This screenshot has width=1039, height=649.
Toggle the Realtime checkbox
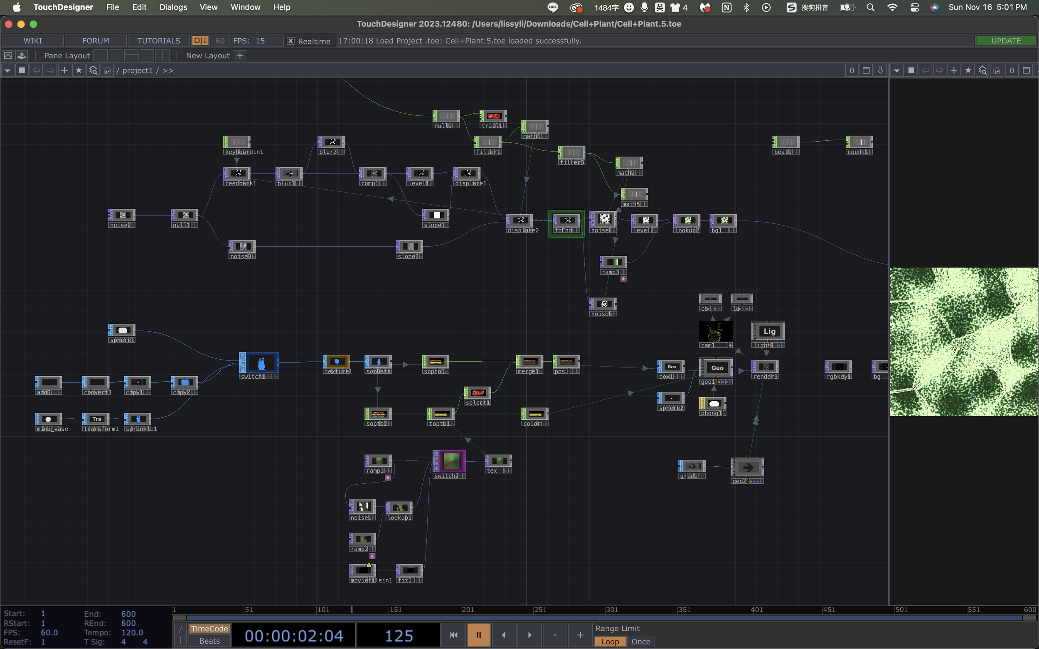291,41
